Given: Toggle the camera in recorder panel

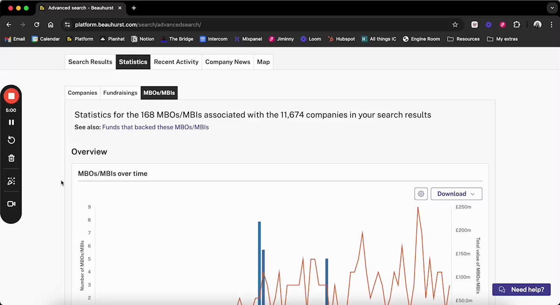Looking at the screenshot, I should (x=11, y=204).
